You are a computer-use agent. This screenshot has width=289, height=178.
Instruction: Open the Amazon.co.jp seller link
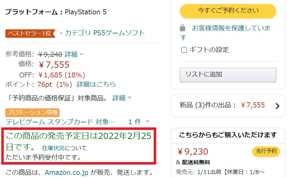(66, 172)
